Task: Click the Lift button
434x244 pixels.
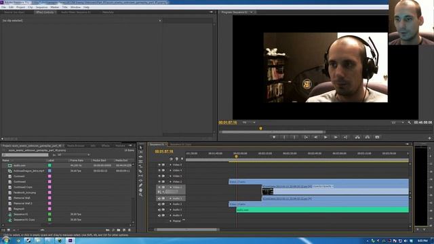Action: tap(357, 137)
